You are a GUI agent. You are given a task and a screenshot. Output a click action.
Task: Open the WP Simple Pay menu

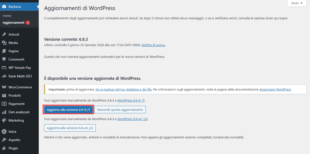[x=19, y=68]
